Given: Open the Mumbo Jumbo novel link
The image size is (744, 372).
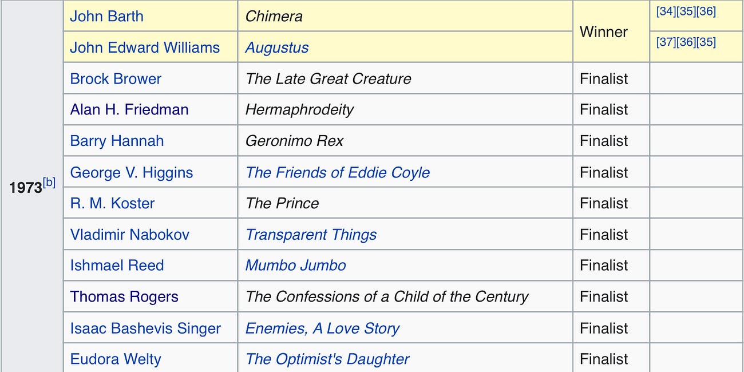Looking at the screenshot, I should (x=295, y=266).
